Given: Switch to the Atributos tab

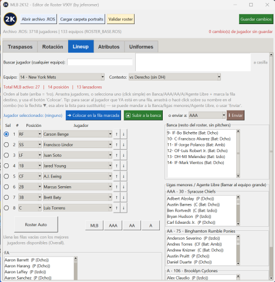Looking at the screenshot, I should pyautogui.click(x=109, y=47).
